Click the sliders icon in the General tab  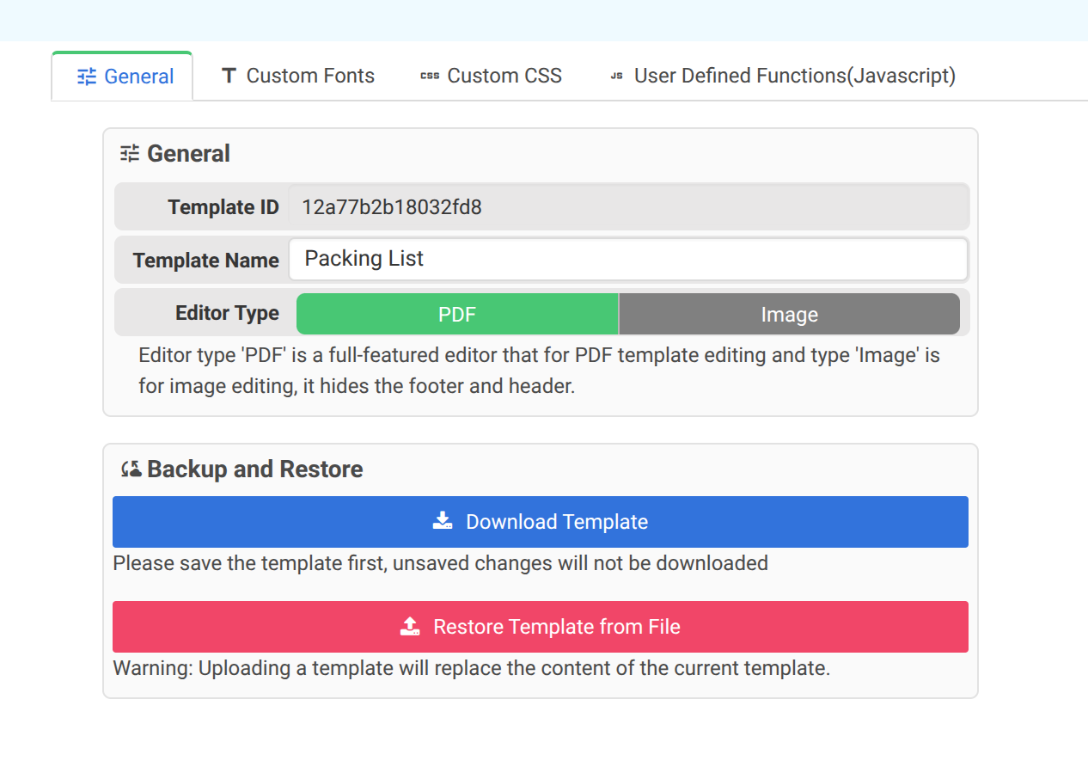[x=87, y=77]
